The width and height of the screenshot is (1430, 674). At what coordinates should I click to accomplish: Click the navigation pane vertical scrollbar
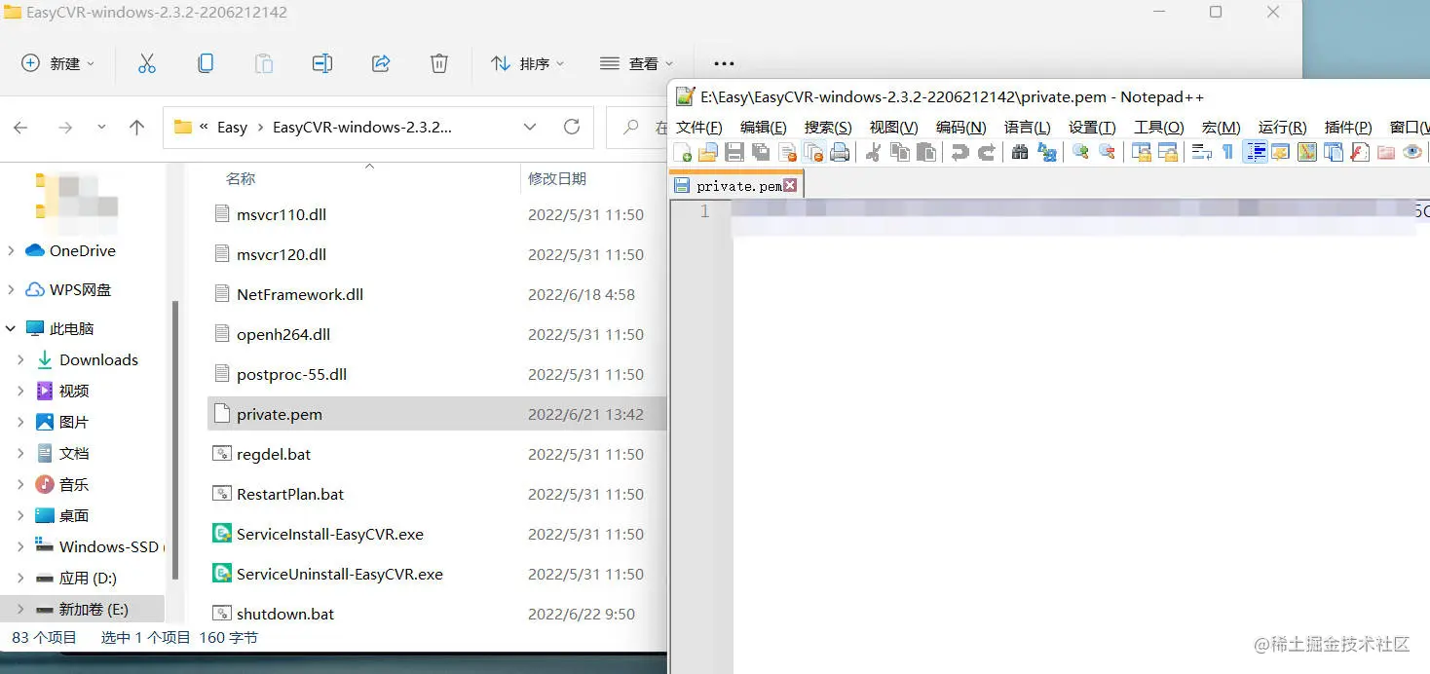[175, 438]
